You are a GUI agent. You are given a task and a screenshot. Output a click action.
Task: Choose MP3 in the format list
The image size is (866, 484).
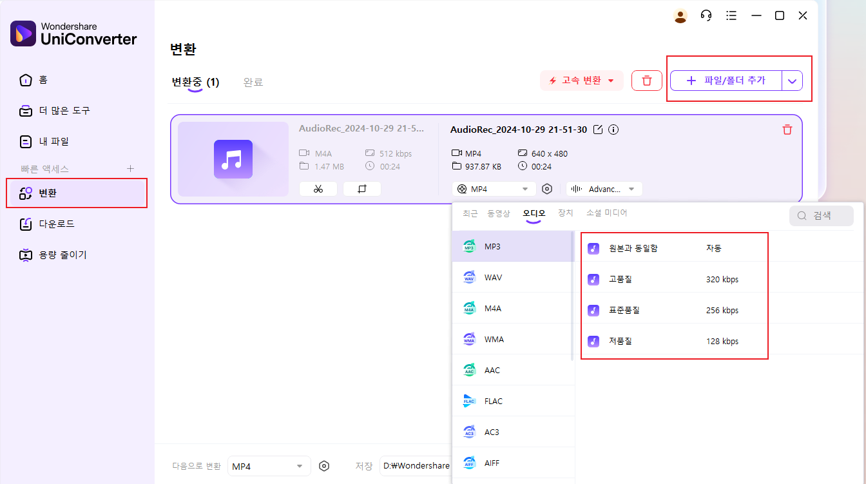512,247
